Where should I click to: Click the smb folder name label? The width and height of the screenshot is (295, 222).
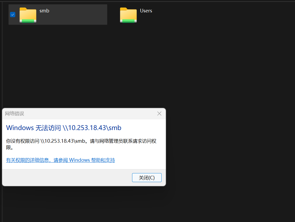[44, 11]
